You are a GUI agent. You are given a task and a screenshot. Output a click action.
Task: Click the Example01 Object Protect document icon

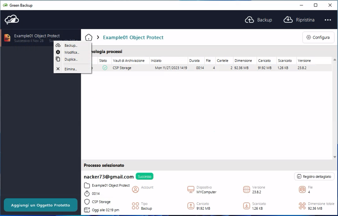(7, 38)
